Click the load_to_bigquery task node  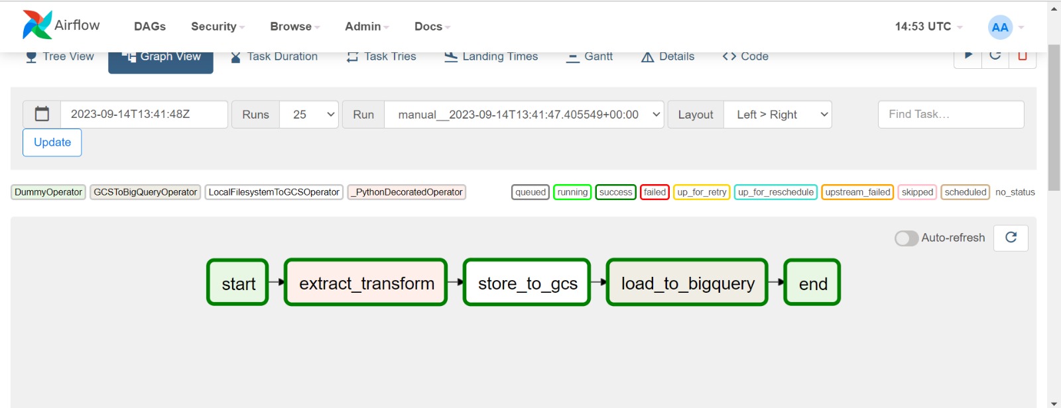point(687,282)
